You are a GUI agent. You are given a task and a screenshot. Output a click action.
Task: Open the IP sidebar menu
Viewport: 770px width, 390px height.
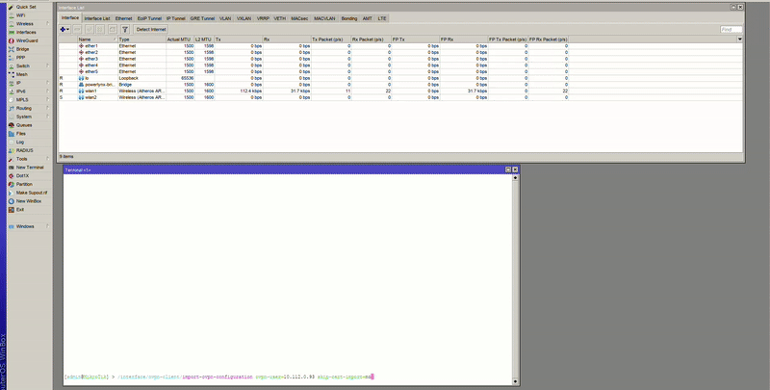tap(18, 83)
